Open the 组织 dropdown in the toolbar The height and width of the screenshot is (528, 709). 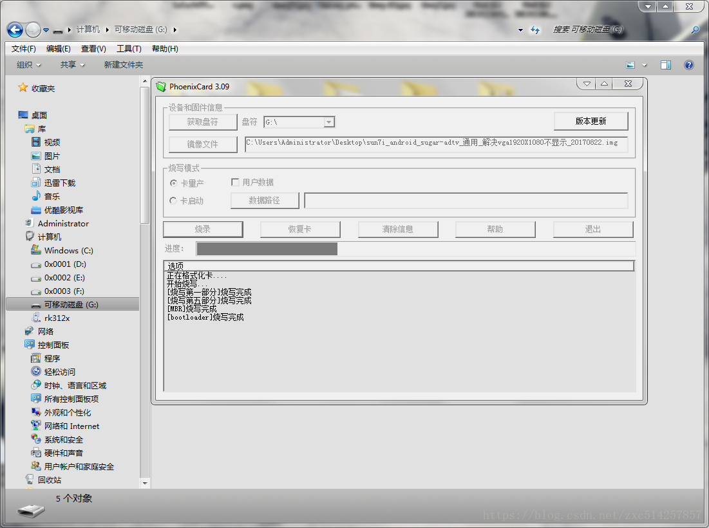tap(28, 64)
